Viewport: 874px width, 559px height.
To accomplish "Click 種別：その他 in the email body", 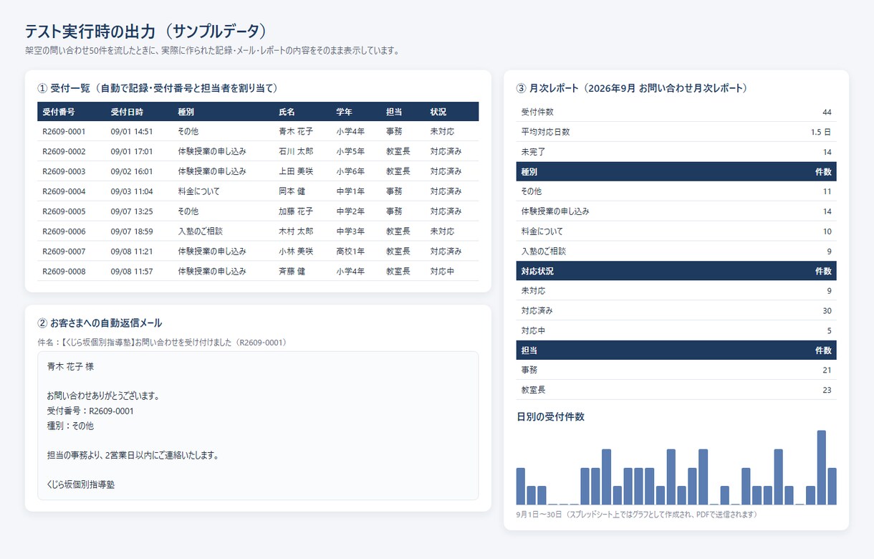I will 70,426.
